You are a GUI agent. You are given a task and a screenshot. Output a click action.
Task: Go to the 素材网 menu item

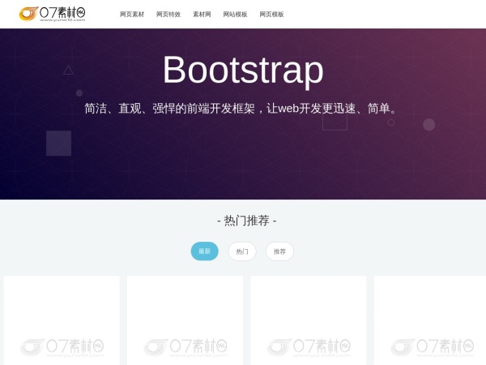tap(202, 15)
